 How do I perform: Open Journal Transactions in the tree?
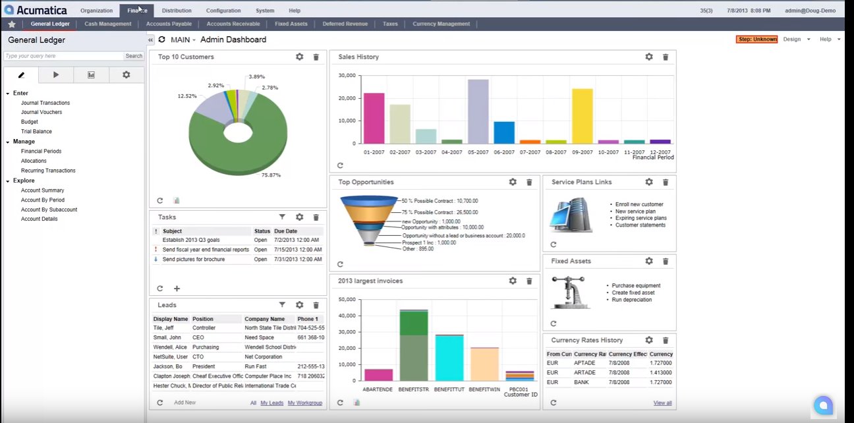coord(45,103)
